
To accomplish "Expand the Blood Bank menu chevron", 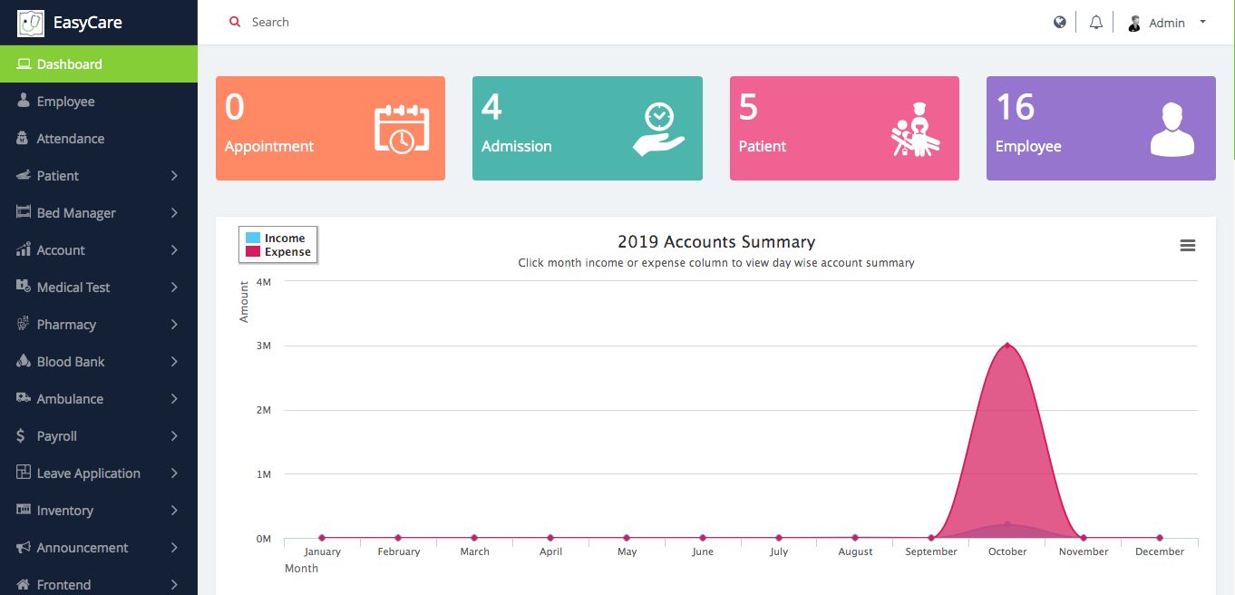I will click(174, 362).
